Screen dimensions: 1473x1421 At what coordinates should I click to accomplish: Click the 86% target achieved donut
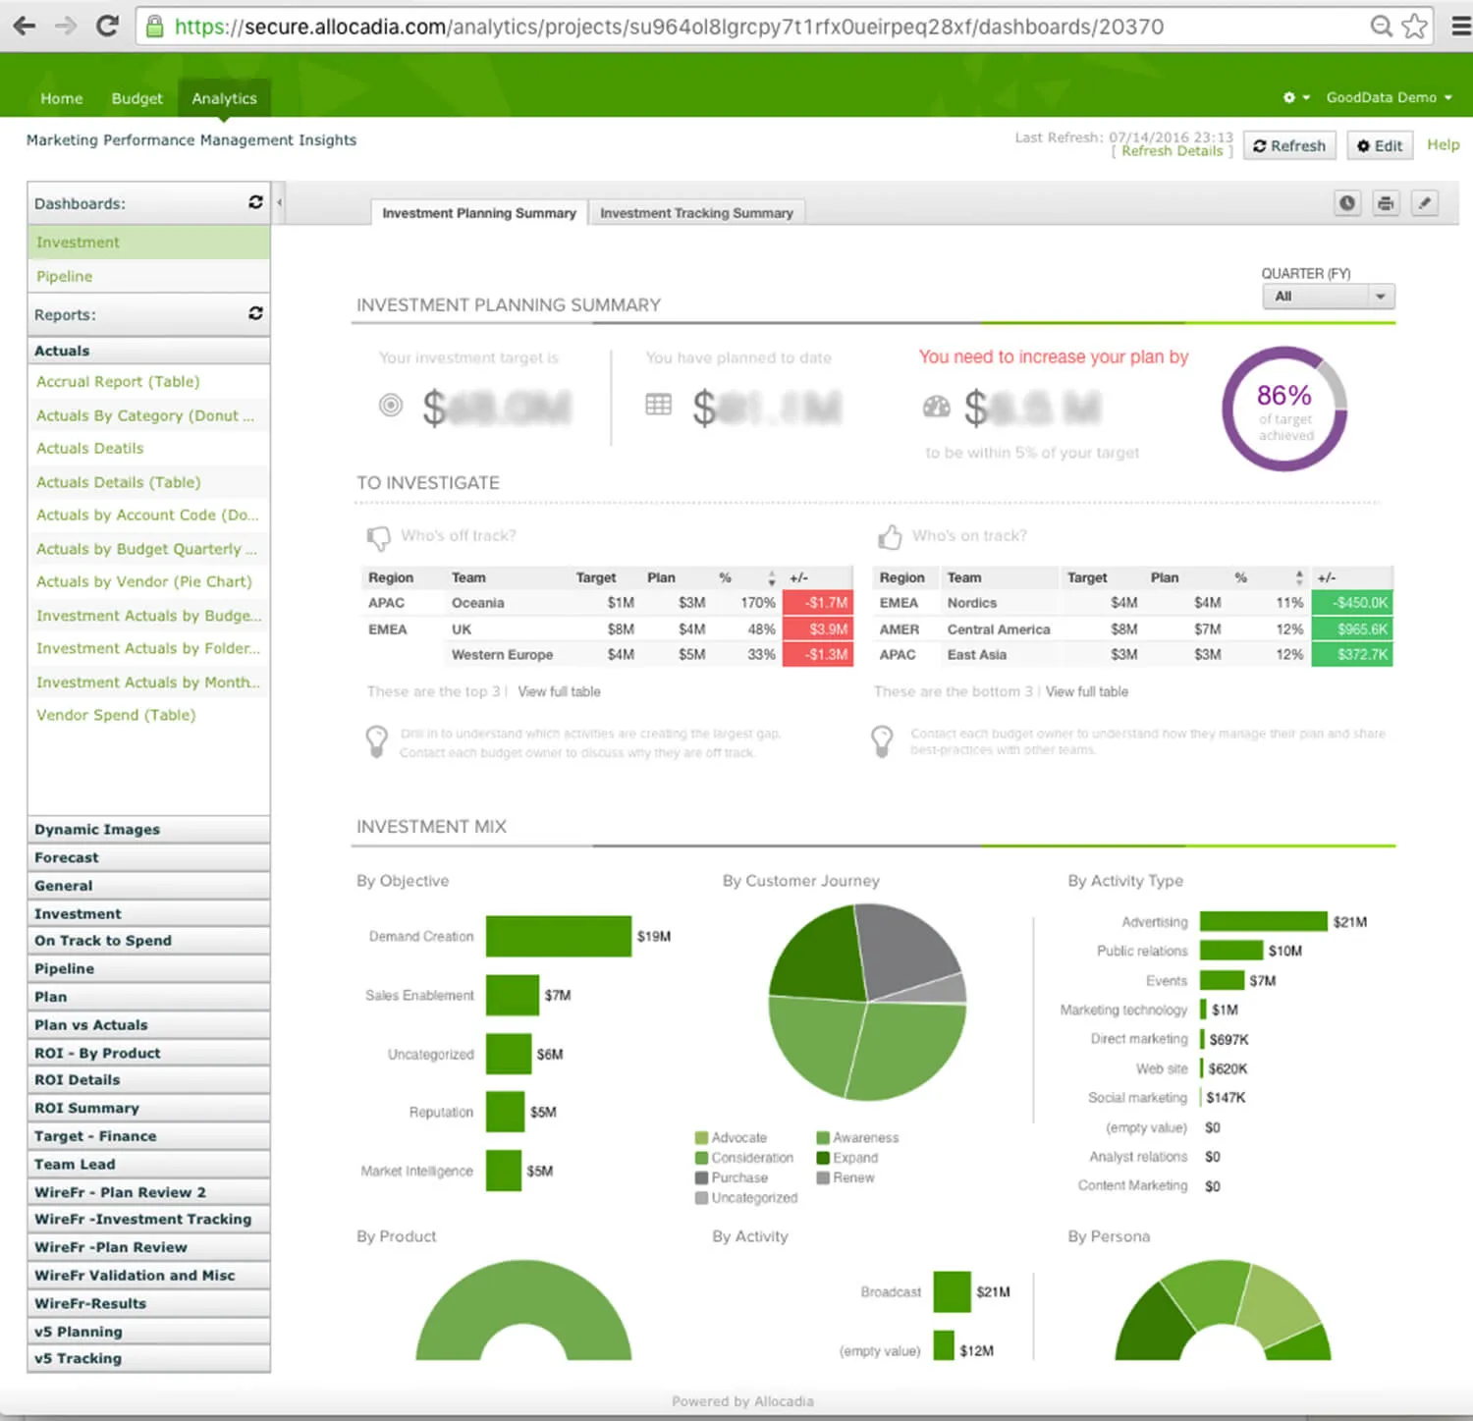(1282, 410)
